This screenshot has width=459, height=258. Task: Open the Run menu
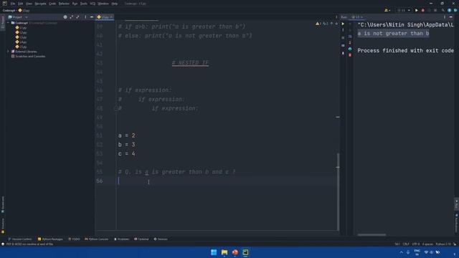point(75,4)
